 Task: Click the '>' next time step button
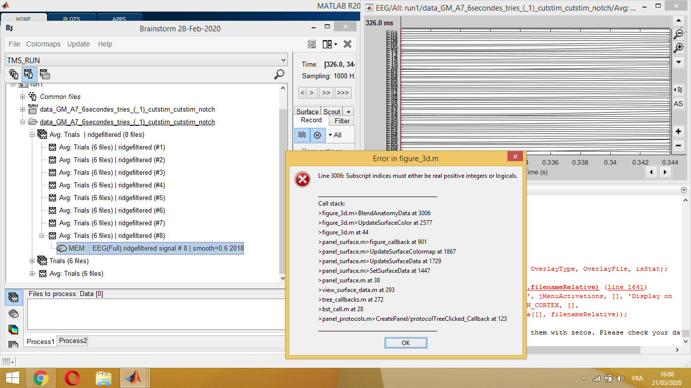pos(312,92)
